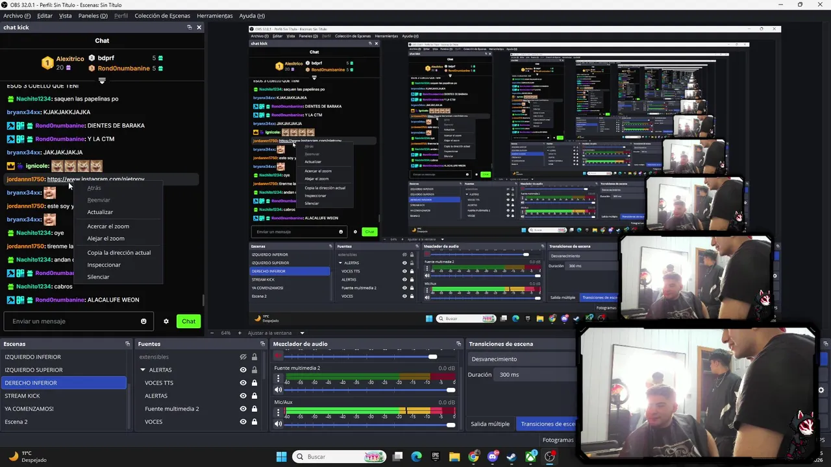This screenshot has width=831, height=467.
Task: Open Mic/Aux audio options menu
Action: click(279, 413)
